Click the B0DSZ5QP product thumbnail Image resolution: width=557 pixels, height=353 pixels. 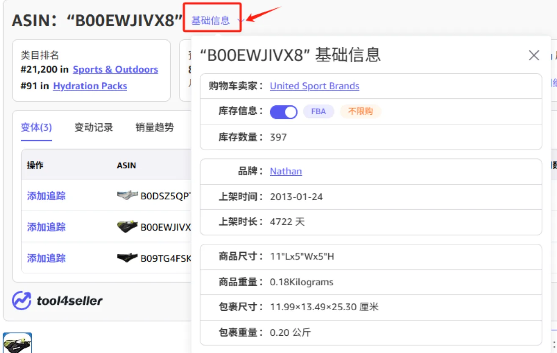tap(127, 195)
